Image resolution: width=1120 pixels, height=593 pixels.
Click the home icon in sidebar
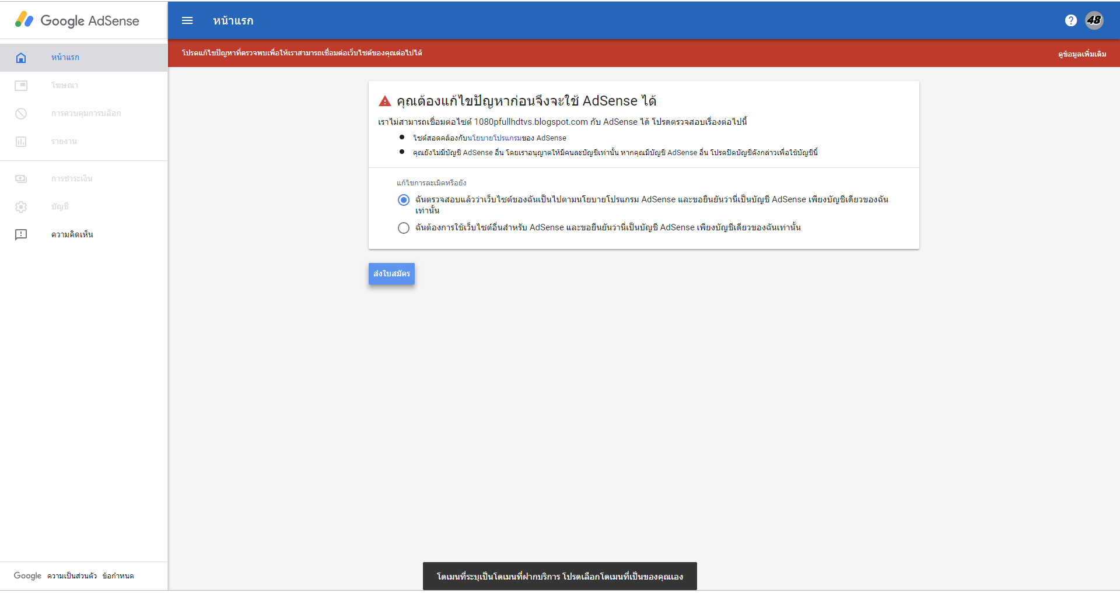pyautogui.click(x=21, y=57)
